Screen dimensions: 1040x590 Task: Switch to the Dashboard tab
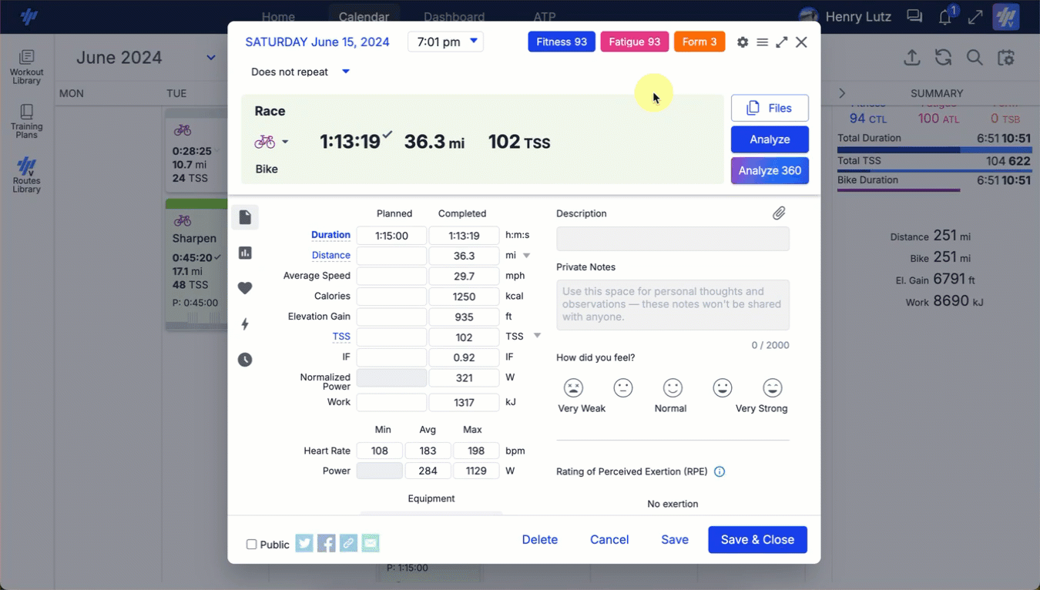pos(454,17)
